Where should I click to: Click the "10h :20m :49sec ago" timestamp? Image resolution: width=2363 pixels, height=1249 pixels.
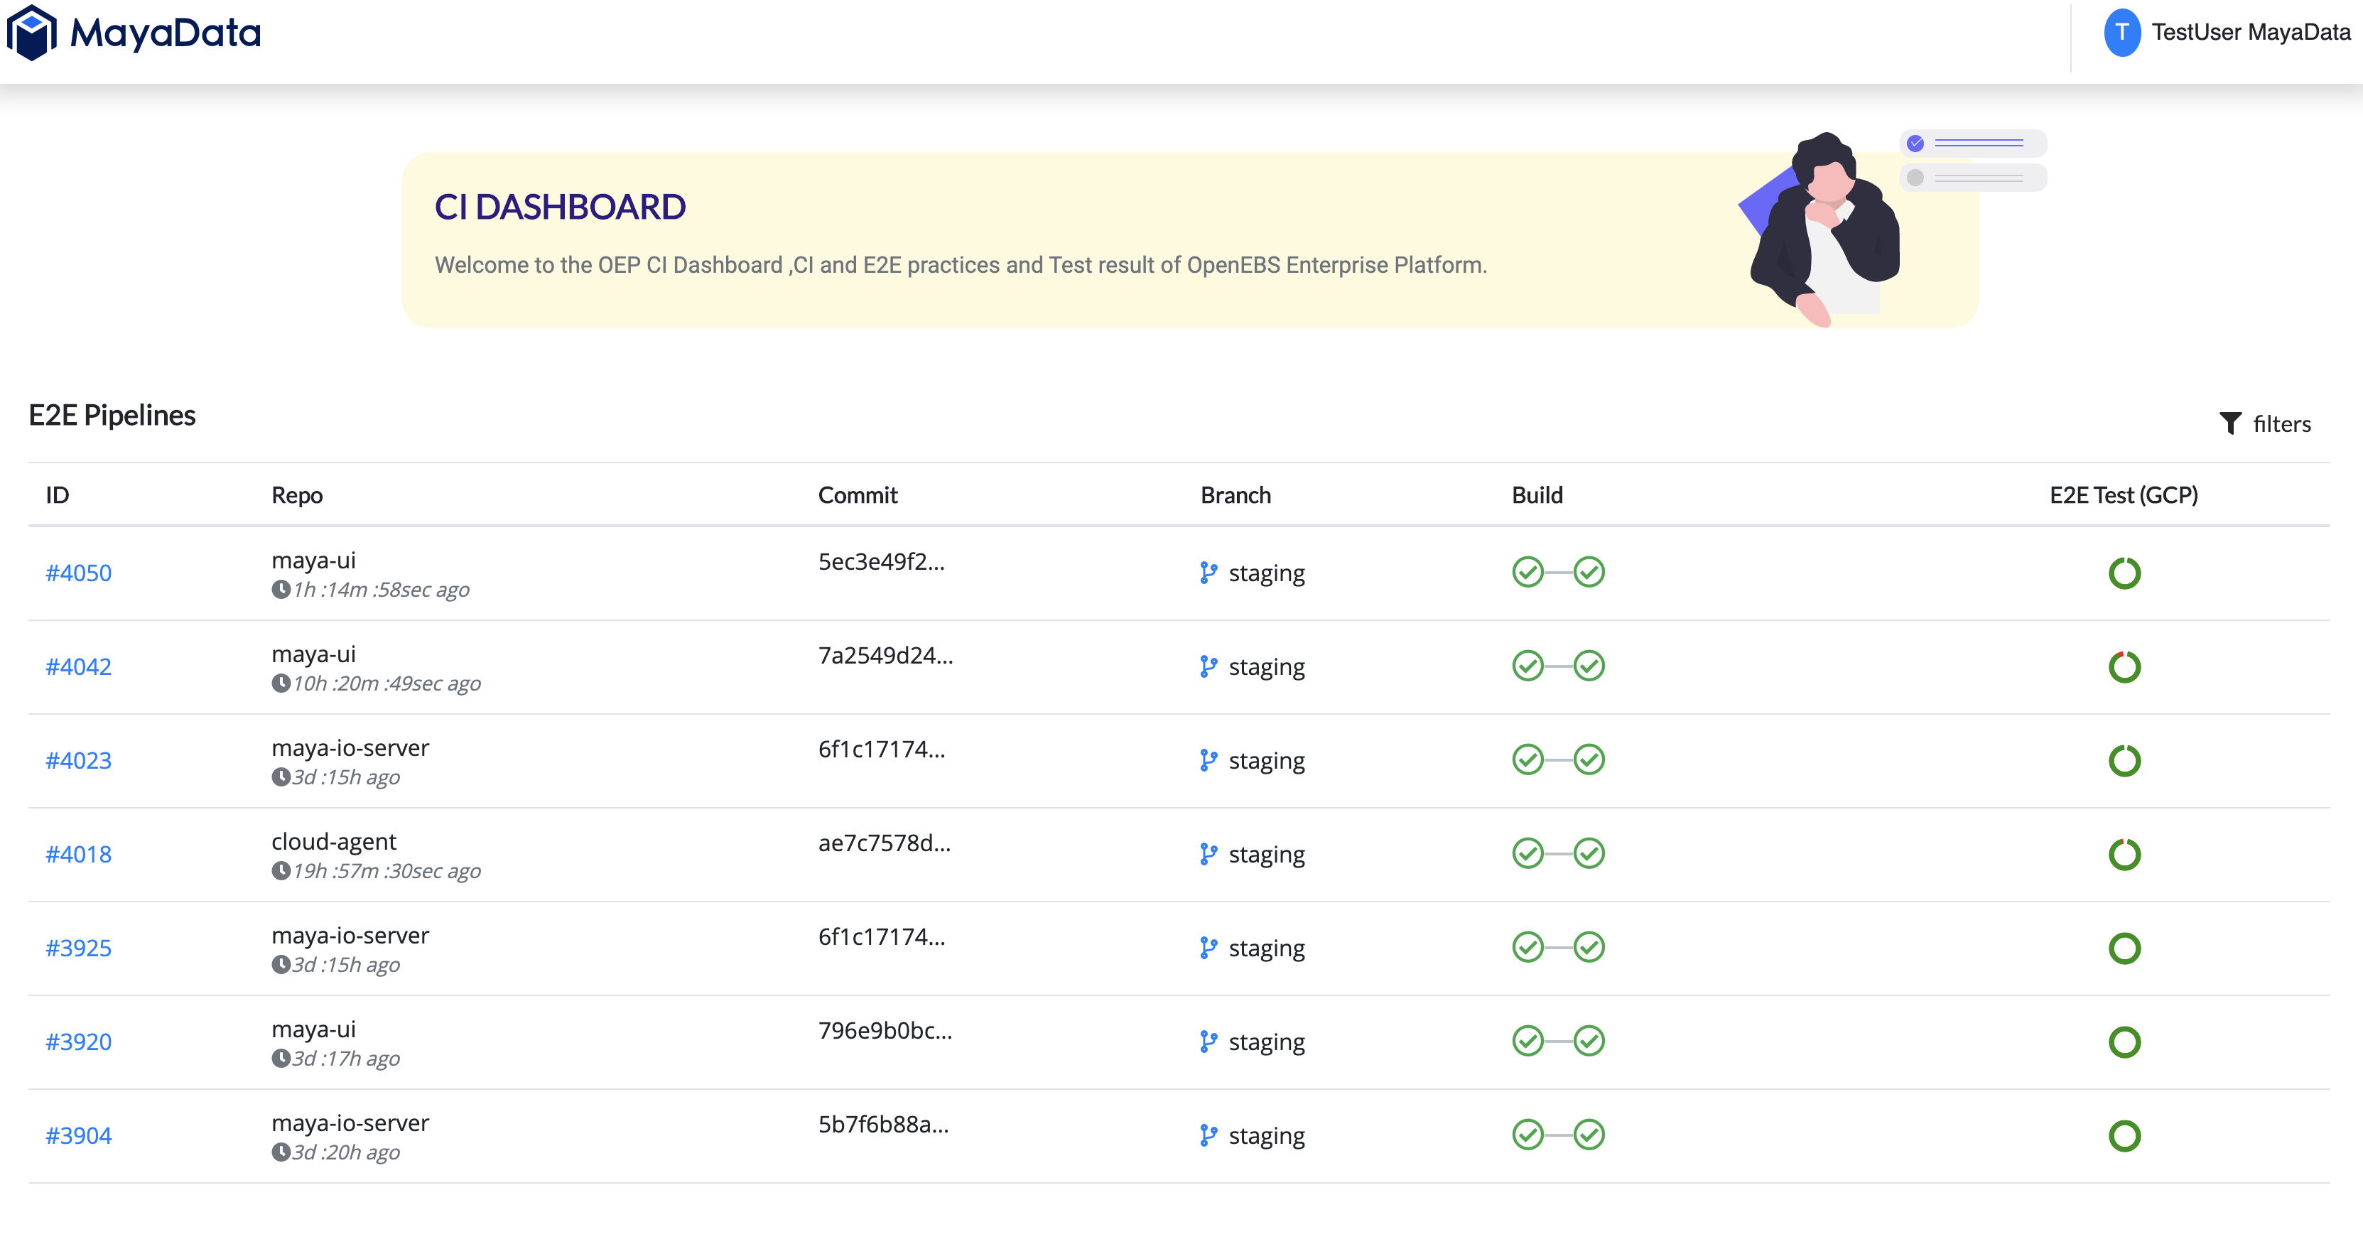(x=386, y=683)
